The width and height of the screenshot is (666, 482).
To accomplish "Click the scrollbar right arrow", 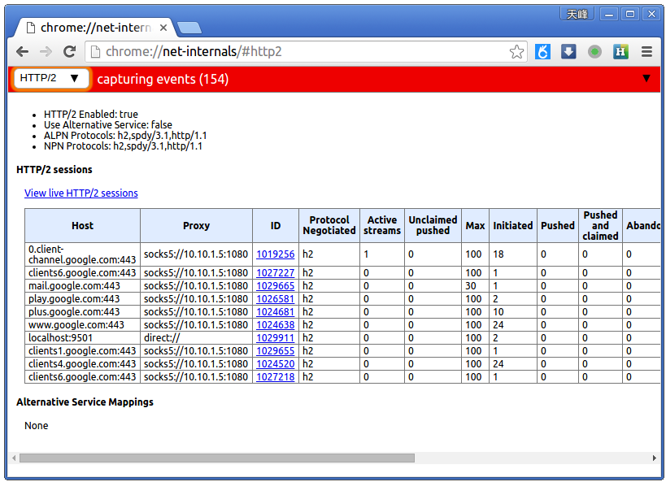I will pyautogui.click(x=654, y=458).
